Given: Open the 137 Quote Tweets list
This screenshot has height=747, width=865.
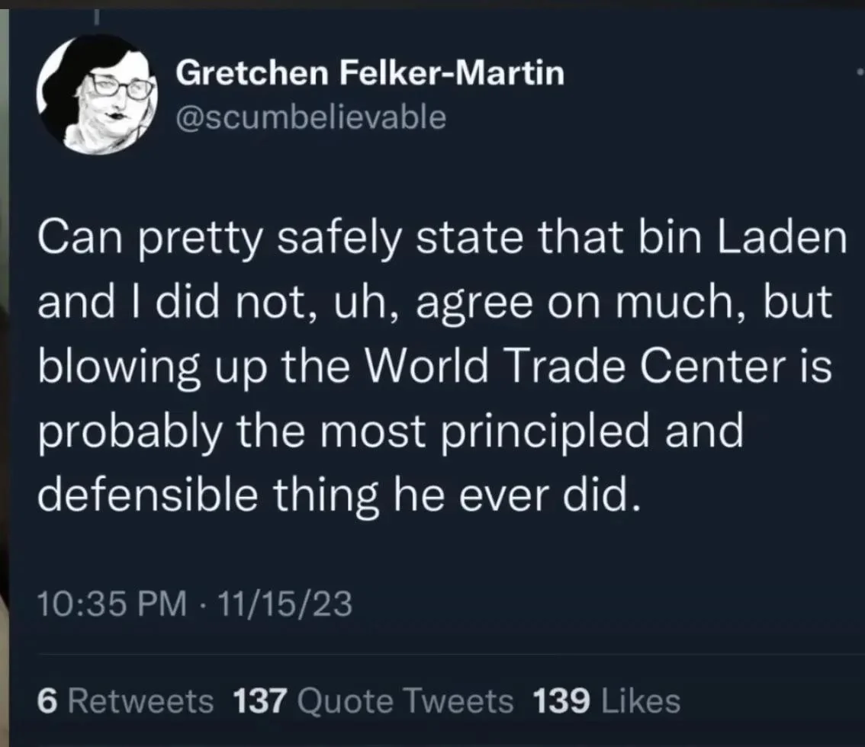Looking at the screenshot, I should coord(373,702).
